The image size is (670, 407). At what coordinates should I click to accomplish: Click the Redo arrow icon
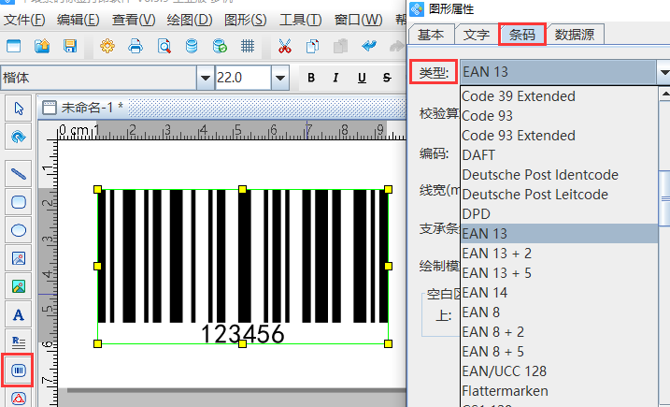pos(397,46)
